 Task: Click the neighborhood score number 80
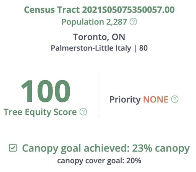click(144, 48)
